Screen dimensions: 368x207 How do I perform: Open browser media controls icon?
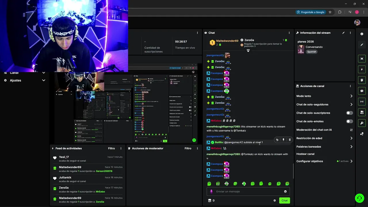[350, 12]
